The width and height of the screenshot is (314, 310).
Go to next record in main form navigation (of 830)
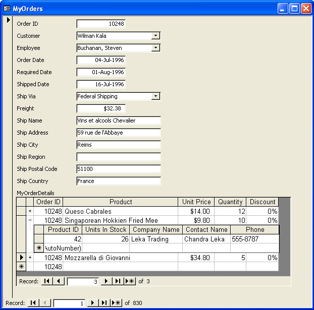coord(92,303)
